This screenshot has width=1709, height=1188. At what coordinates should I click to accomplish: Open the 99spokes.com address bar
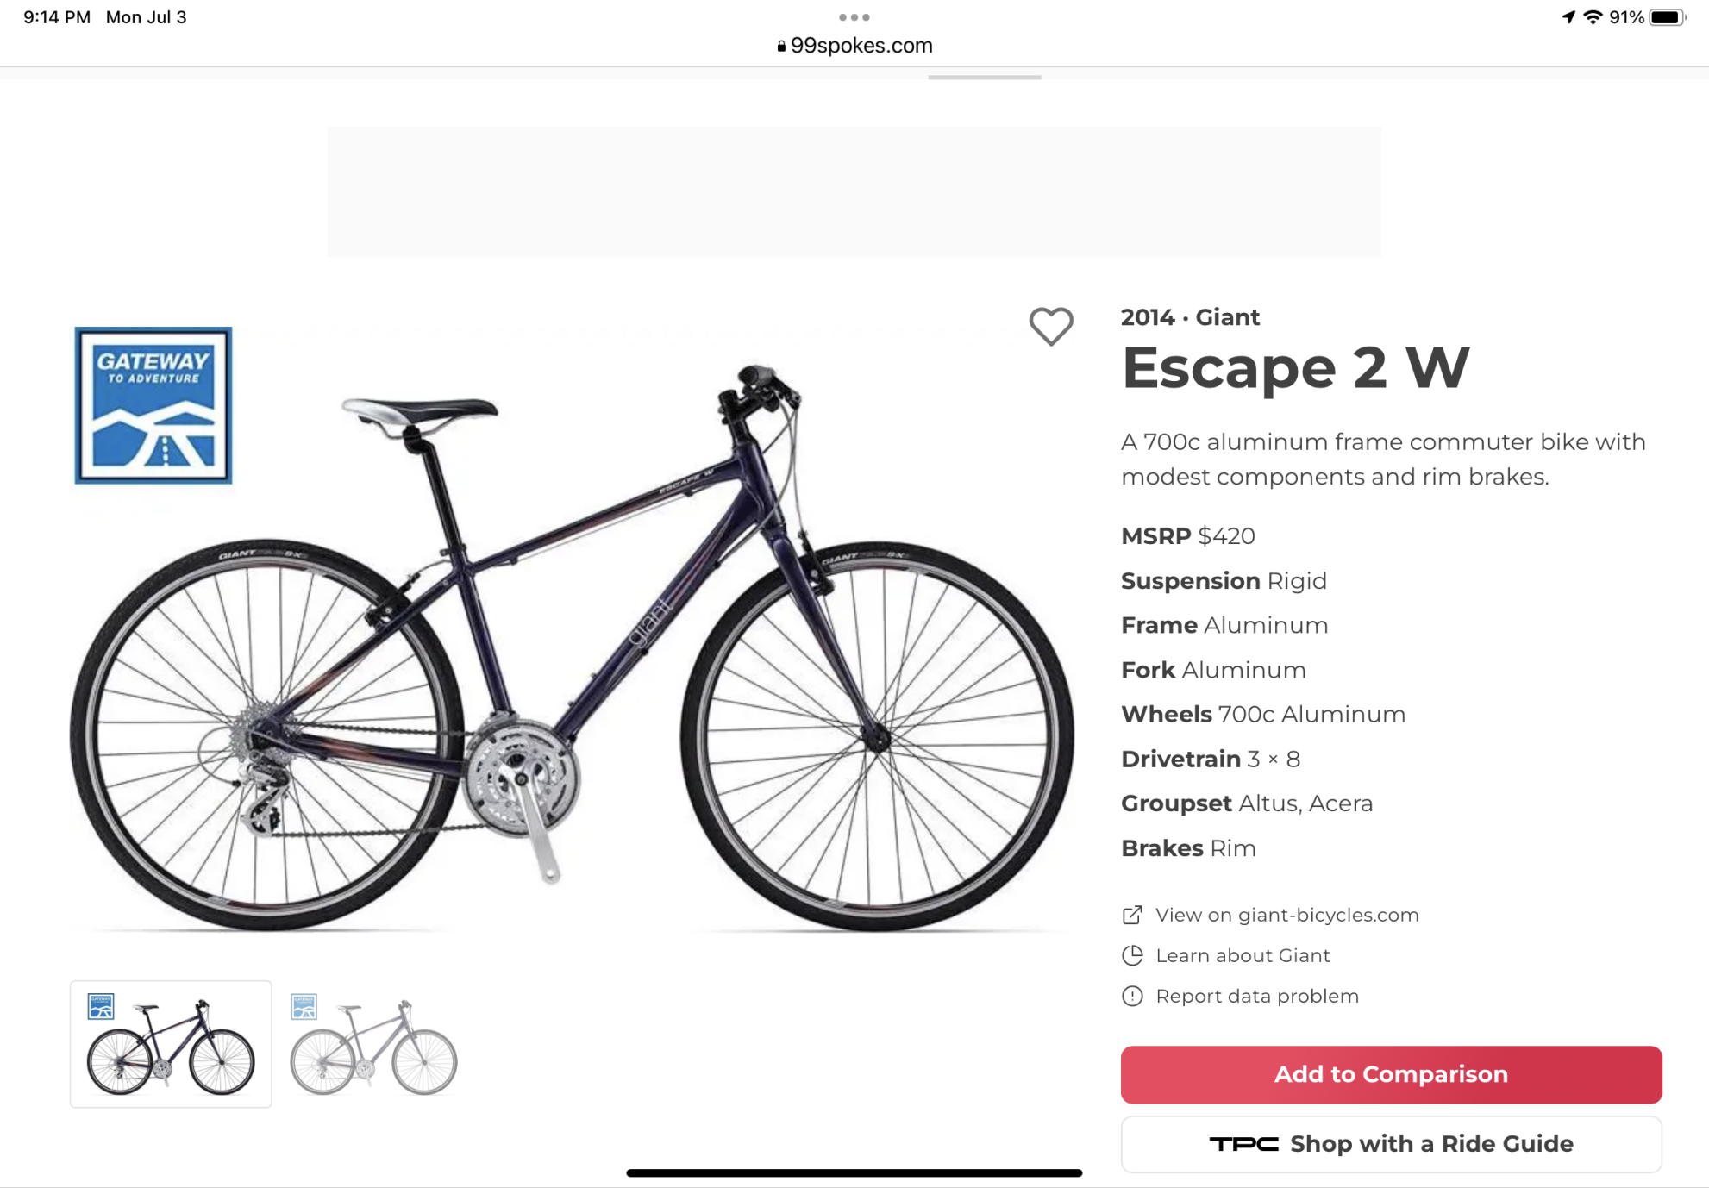click(861, 45)
